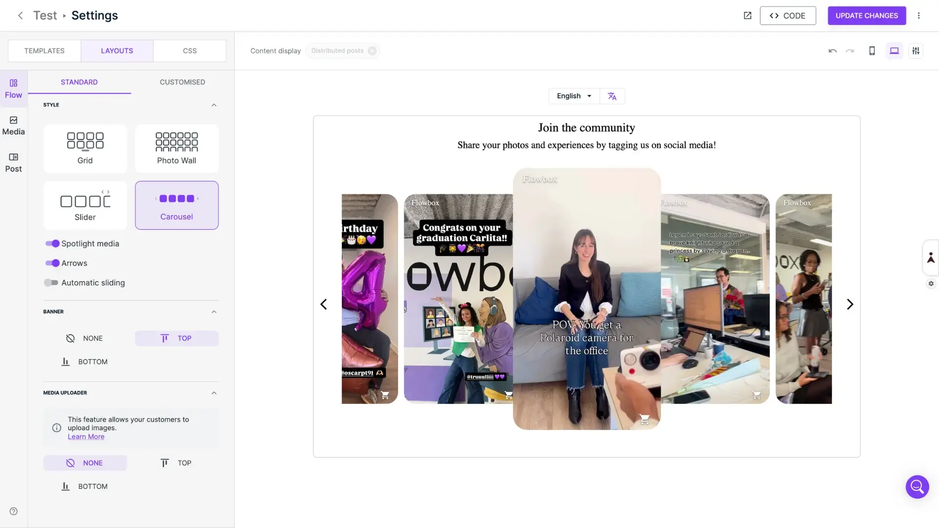Open the purple search chat bubble
The image size is (939, 528).
[x=917, y=487]
